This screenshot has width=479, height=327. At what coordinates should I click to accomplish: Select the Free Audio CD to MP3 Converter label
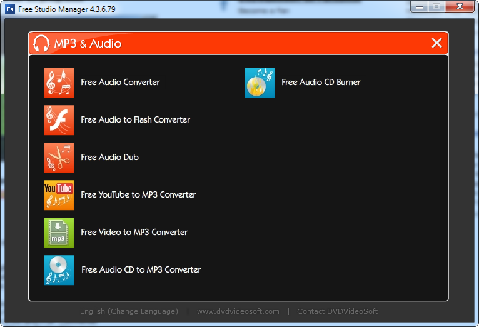click(x=141, y=270)
